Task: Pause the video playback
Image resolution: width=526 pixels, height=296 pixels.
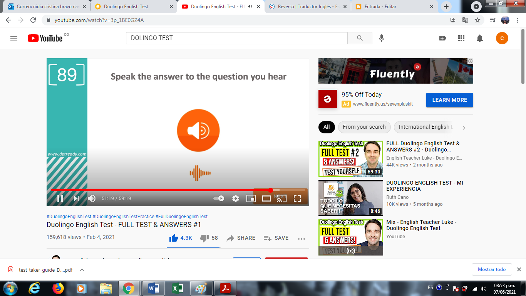Action: coord(60,198)
